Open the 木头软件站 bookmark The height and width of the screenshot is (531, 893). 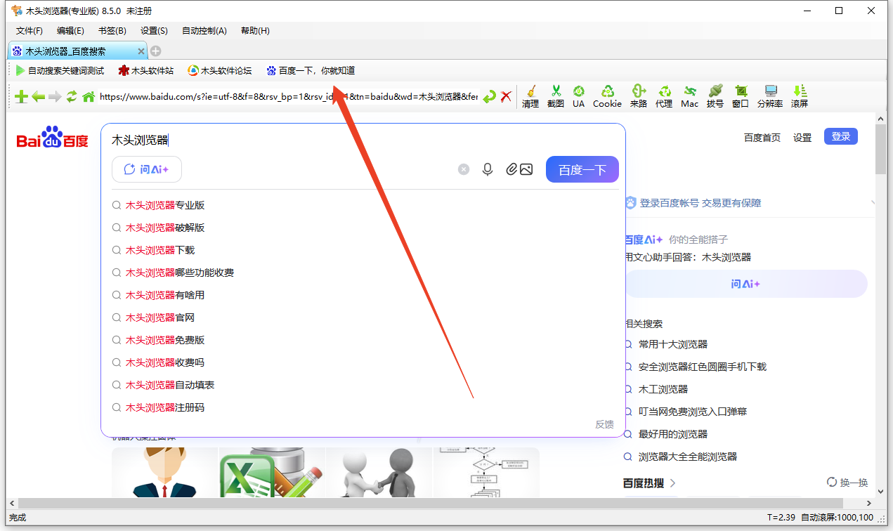(145, 71)
